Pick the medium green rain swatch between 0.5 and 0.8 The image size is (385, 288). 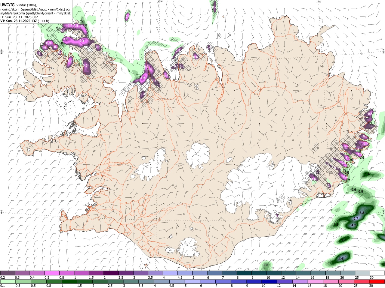pyautogui.click(x=38, y=281)
